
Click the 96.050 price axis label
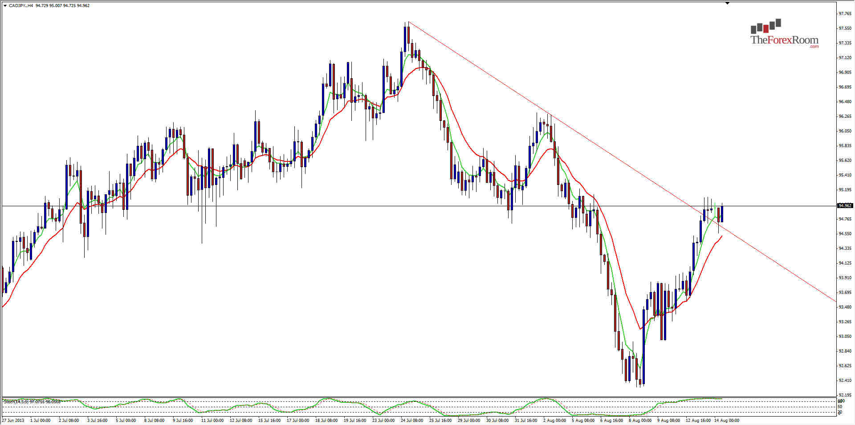pos(845,131)
